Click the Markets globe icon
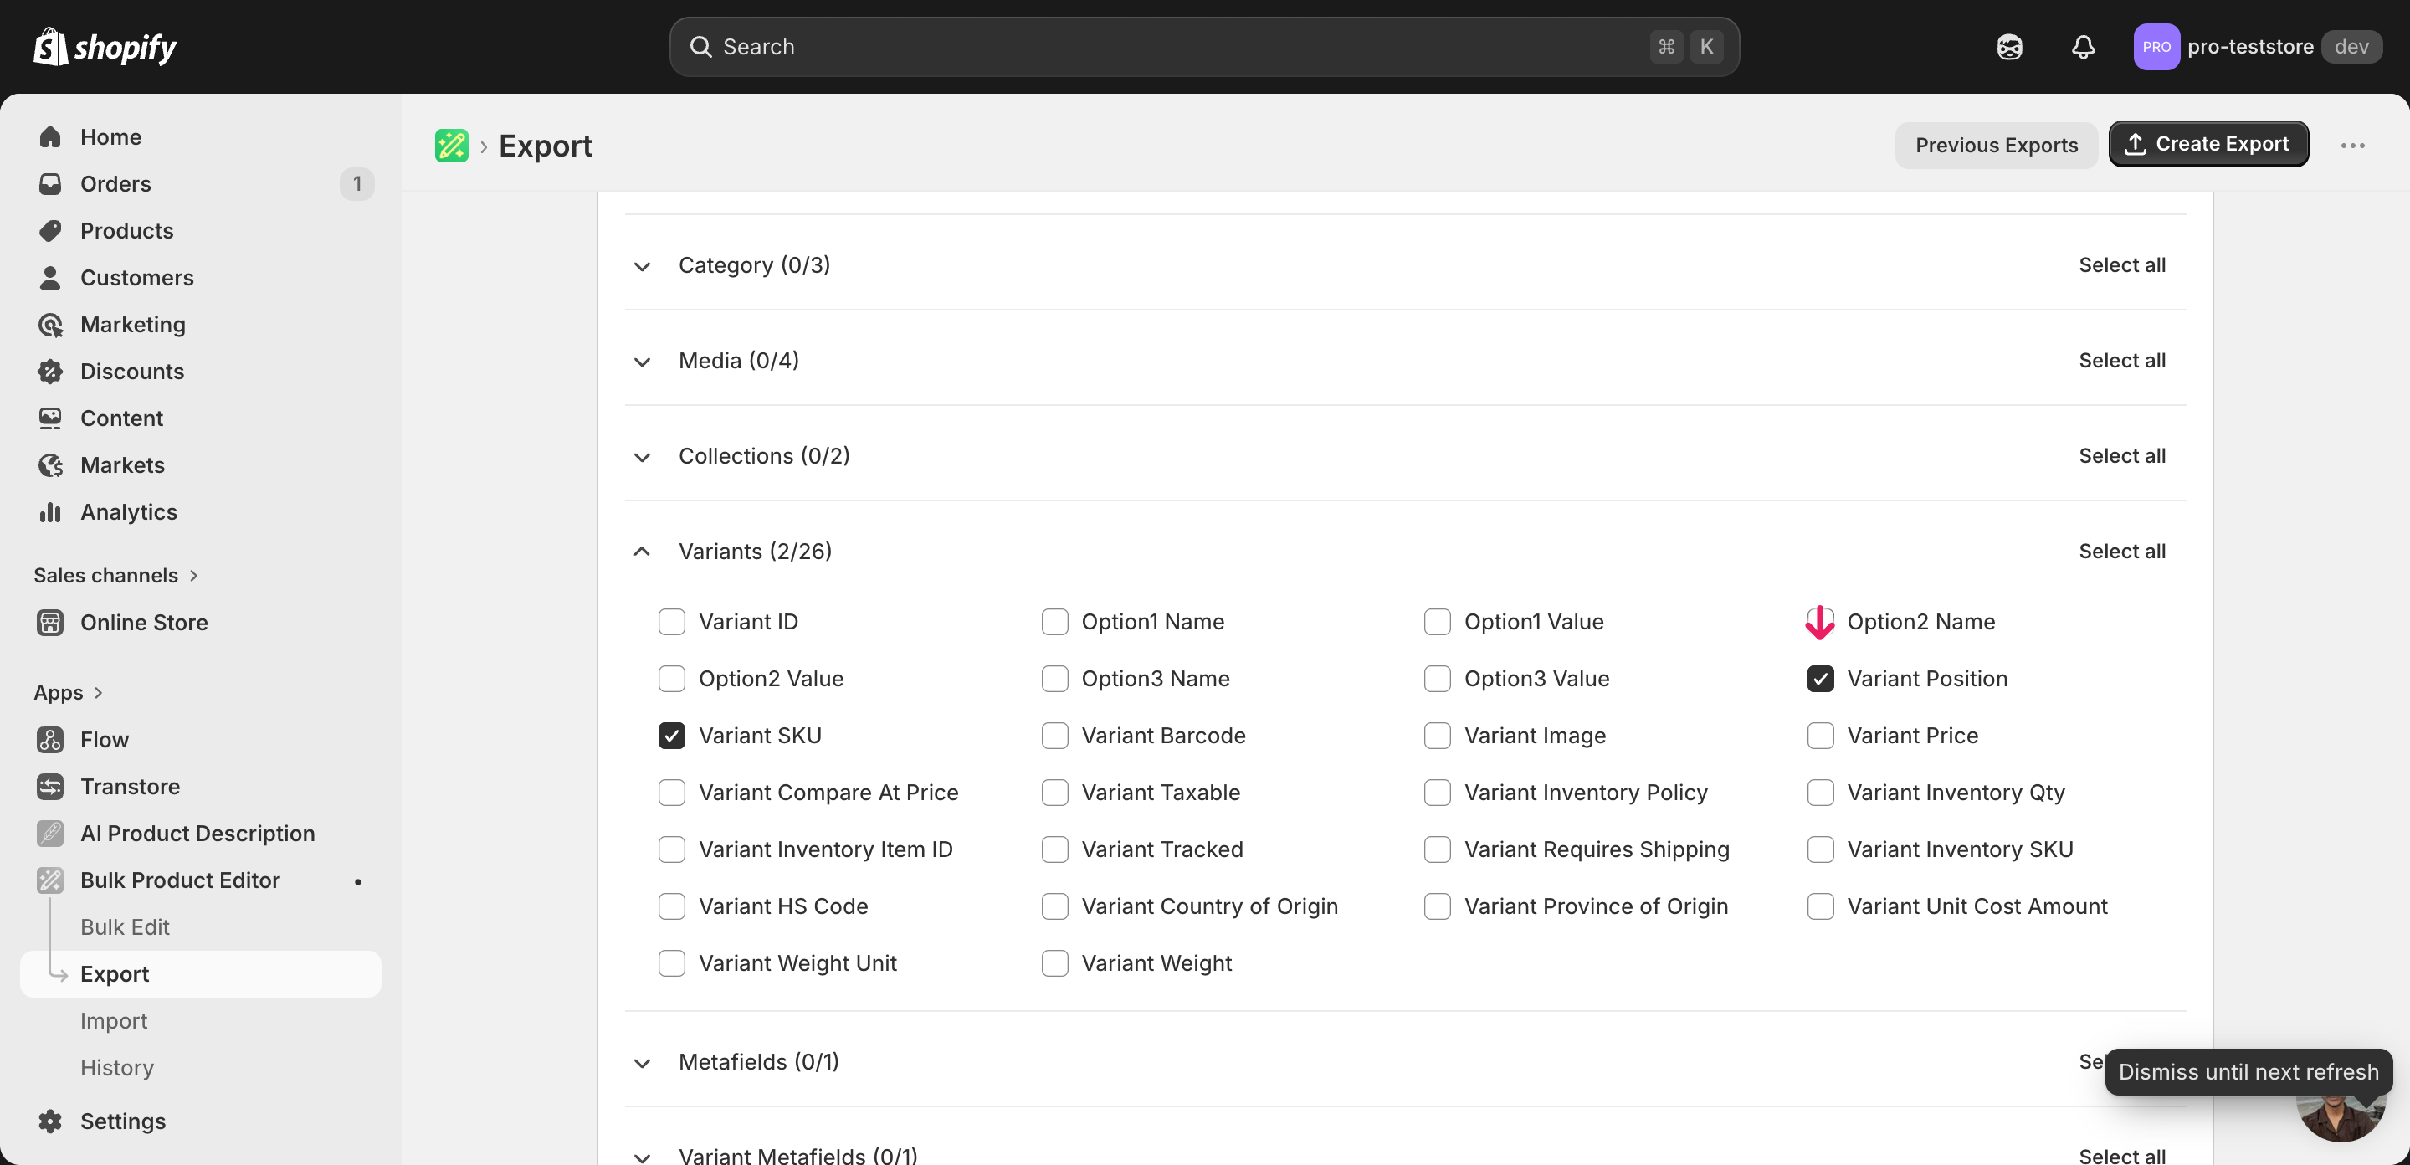This screenshot has height=1165, width=2410. click(50, 464)
